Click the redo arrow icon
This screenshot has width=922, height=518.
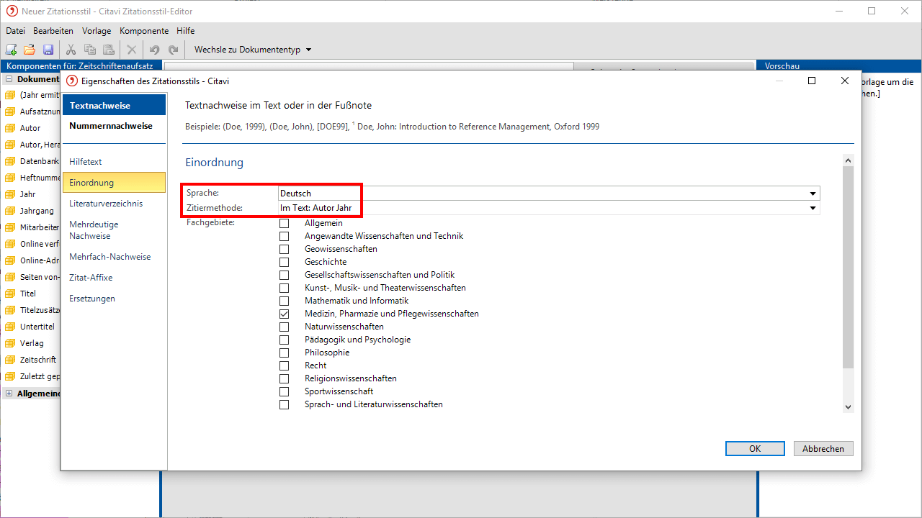[173, 50]
